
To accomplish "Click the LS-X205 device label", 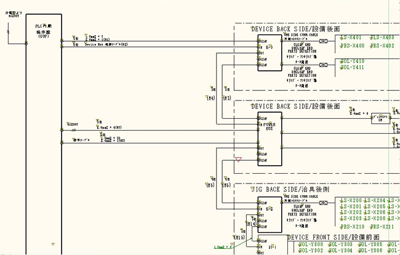I will point(375,206).
